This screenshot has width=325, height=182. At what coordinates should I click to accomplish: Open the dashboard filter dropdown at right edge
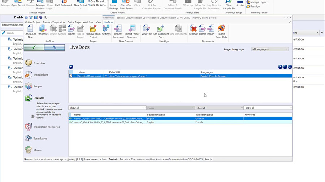(x=306, y=33)
